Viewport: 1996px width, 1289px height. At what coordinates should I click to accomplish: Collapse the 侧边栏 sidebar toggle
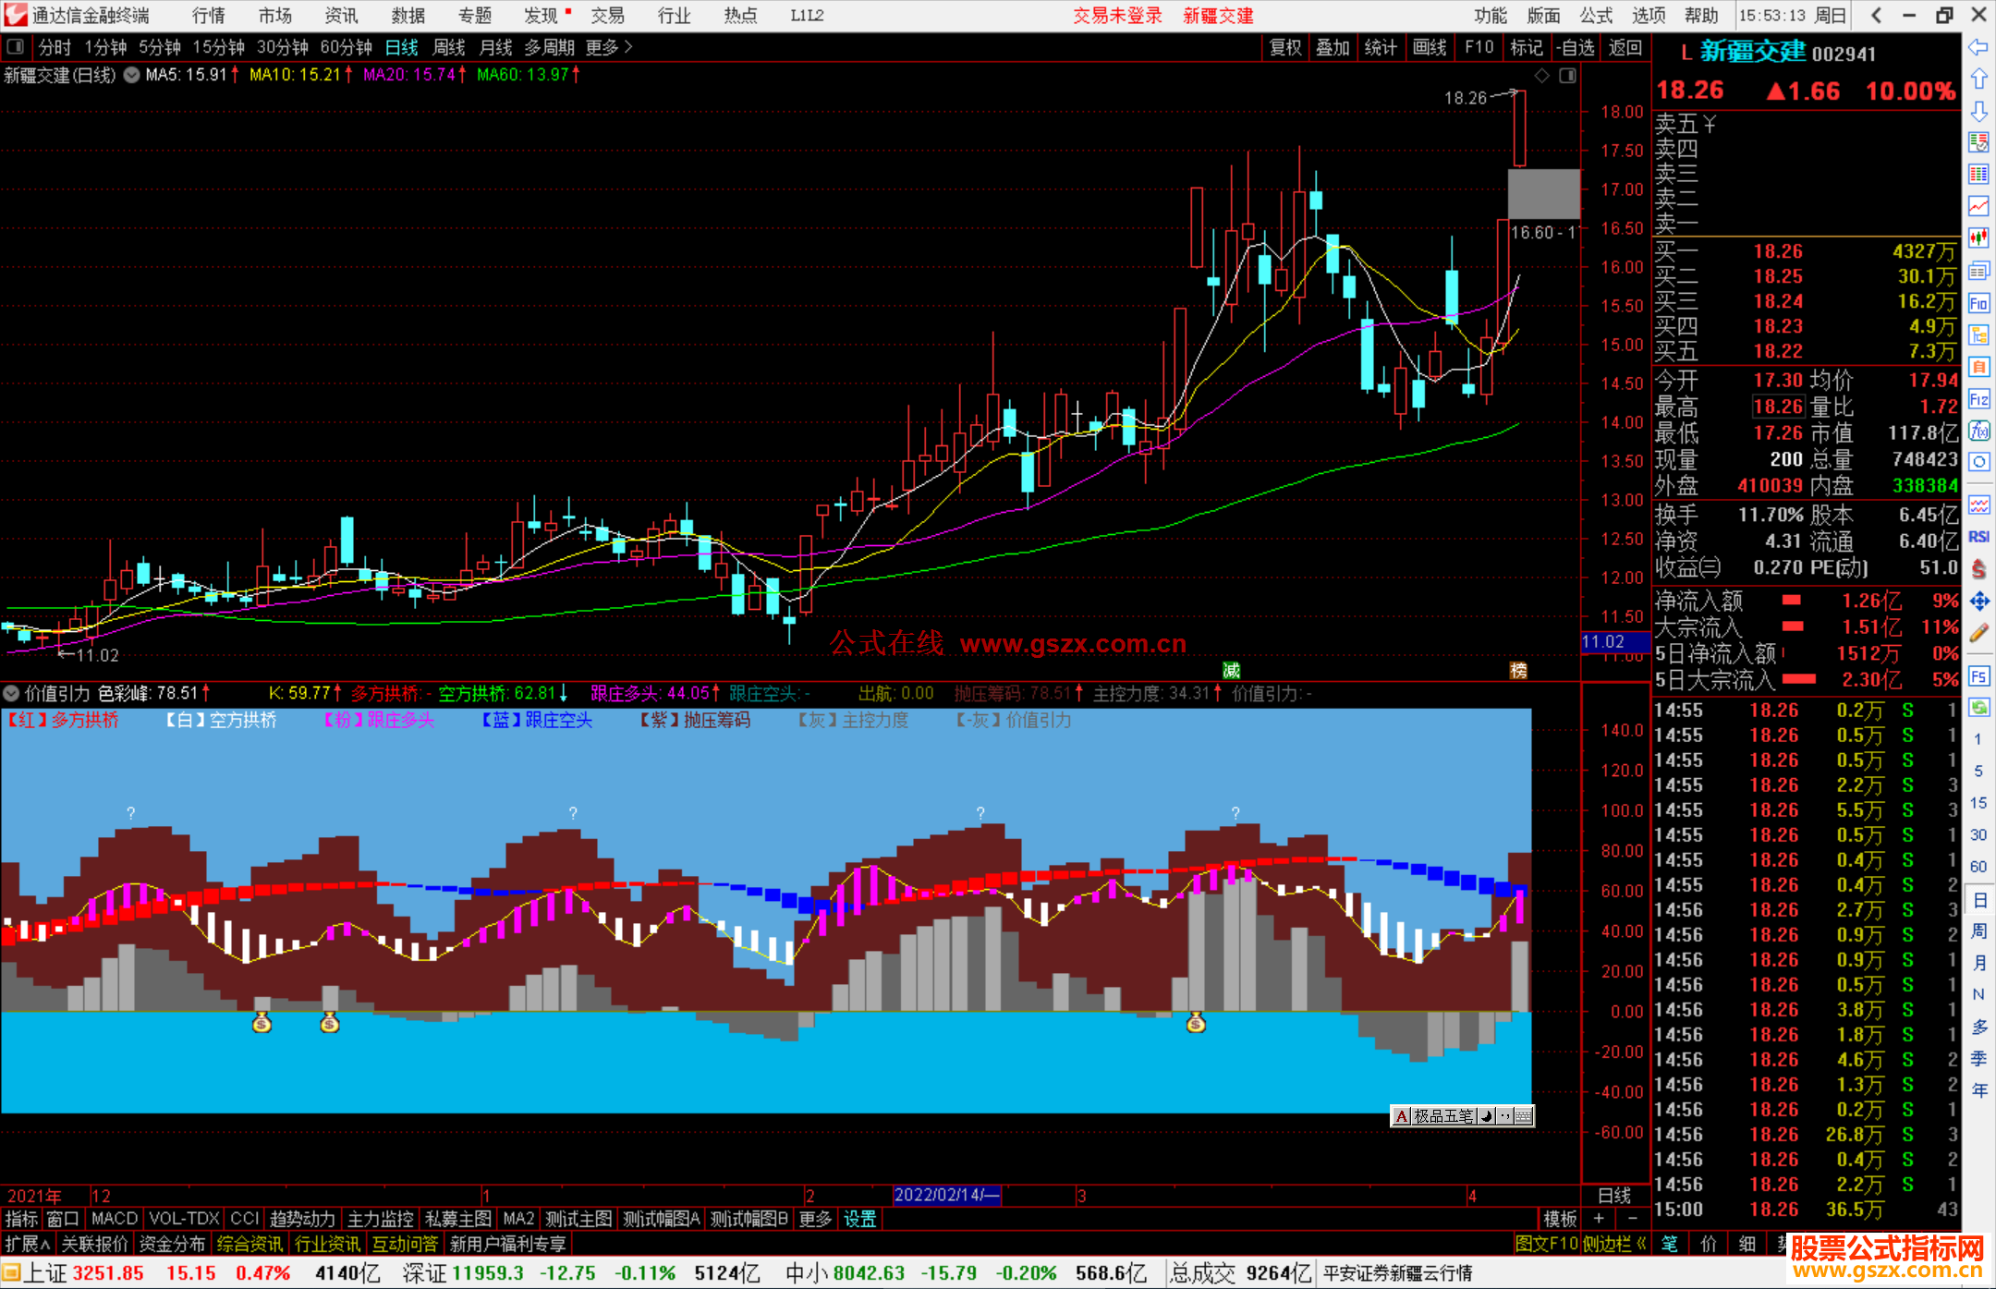1614,1244
